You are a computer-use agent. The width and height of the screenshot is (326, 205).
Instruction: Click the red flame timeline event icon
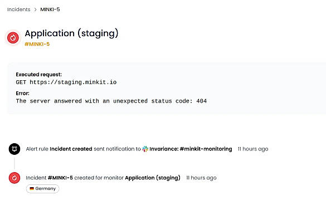point(14,178)
